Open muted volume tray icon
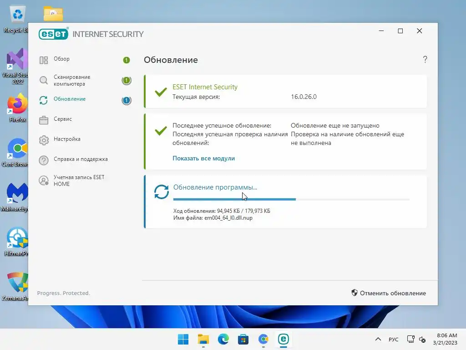The width and height of the screenshot is (466, 350). [422, 339]
